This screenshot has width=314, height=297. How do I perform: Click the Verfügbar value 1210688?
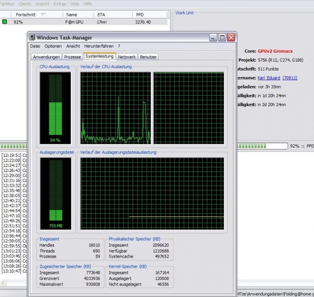(161, 251)
